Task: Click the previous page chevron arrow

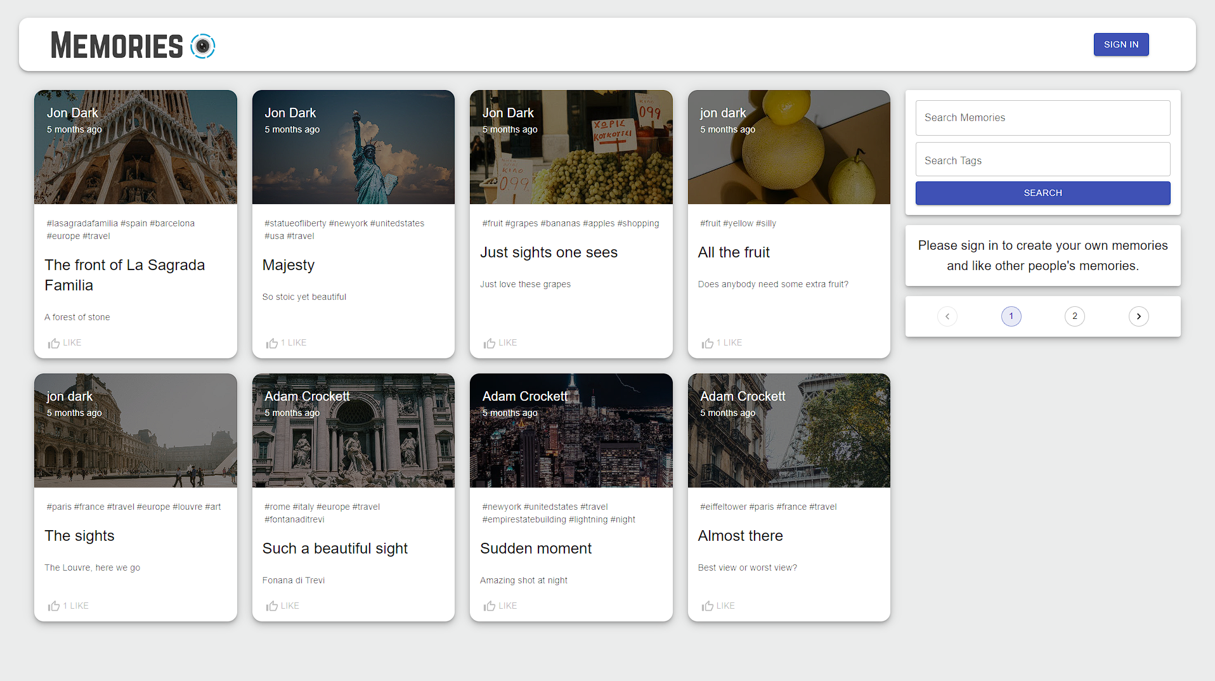Action: coord(947,316)
